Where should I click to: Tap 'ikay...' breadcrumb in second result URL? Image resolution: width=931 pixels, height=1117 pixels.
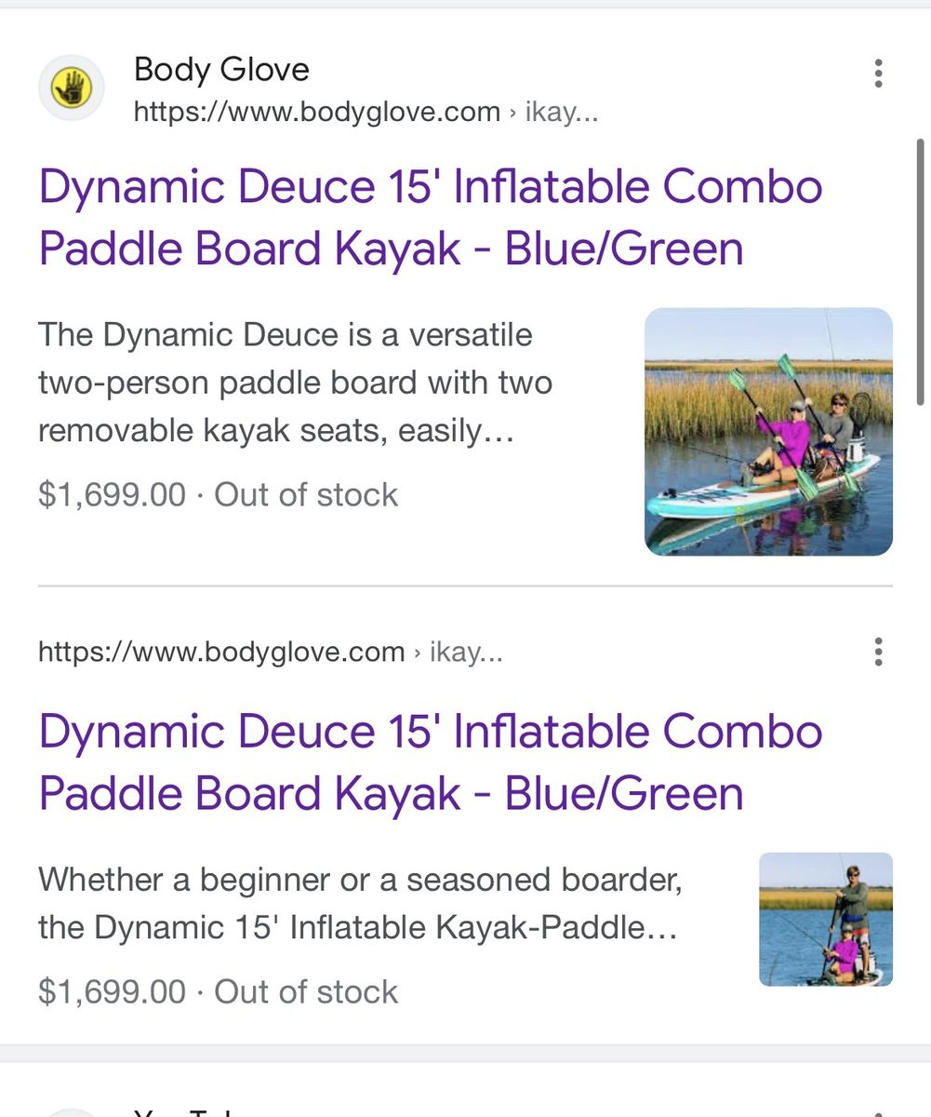coord(466,653)
